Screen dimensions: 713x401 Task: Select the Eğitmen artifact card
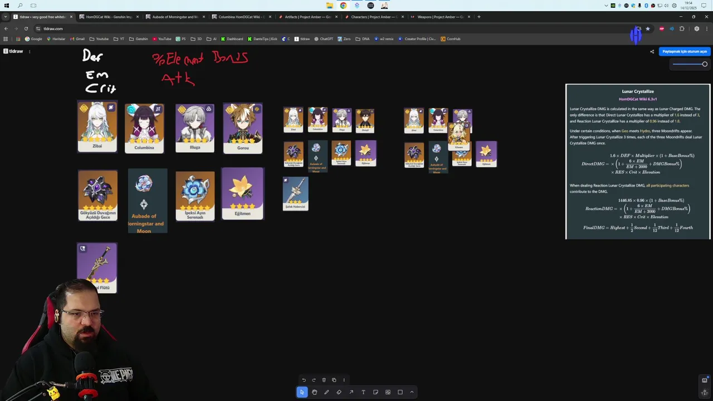(x=242, y=193)
